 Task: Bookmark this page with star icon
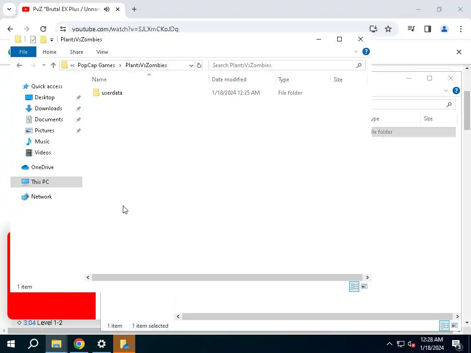(x=388, y=29)
